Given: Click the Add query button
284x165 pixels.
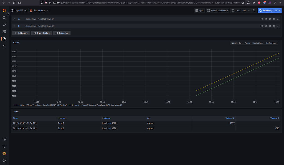Looking at the screenshot, I should click(x=21, y=33).
